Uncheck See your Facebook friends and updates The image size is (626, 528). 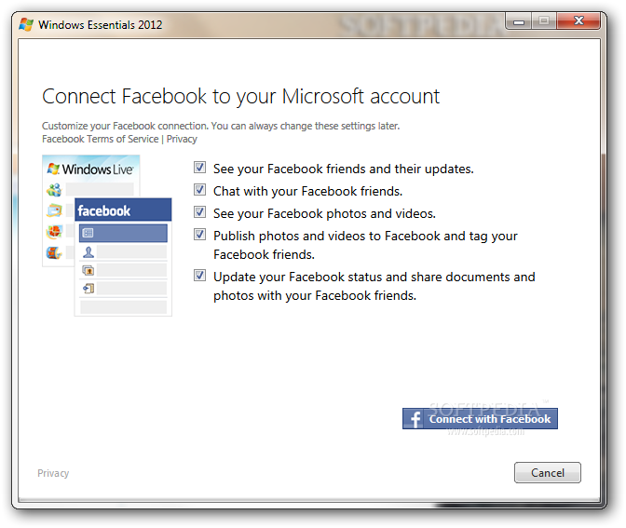199,168
